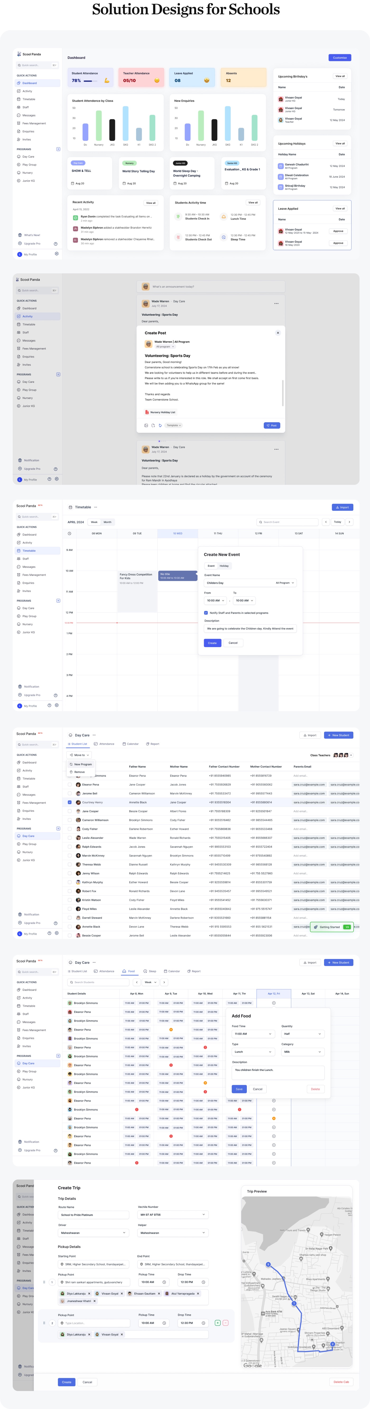Screen dimensions: 370x1409
Task: Switch to Report tab in Student List screen
Action: pyautogui.click(x=152, y=744)
